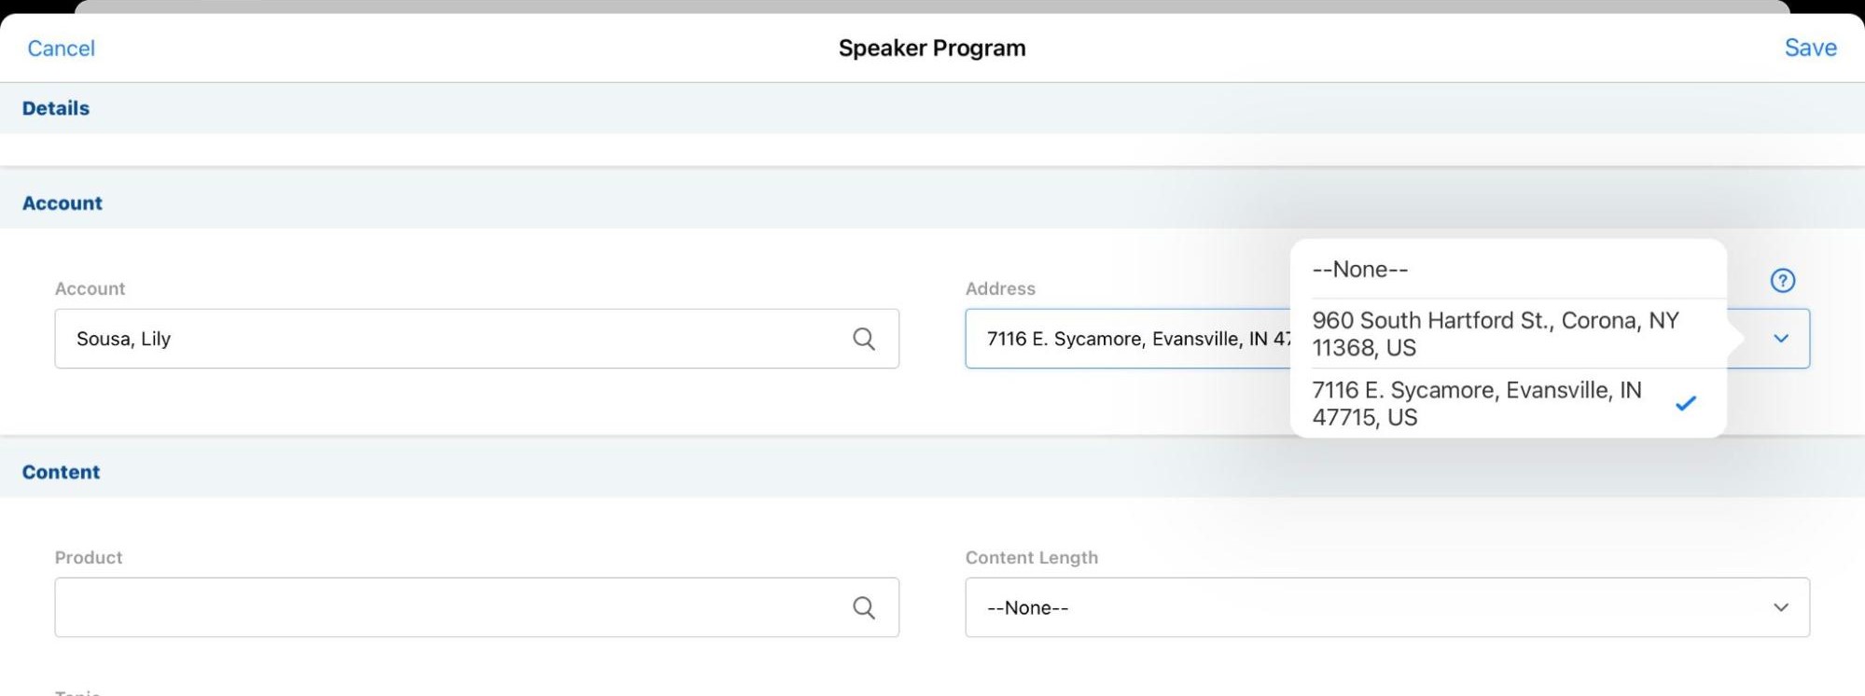Save the Speaker Program
The width and height of the screenshot is (1865, 696).
(x=1810, y=49)
